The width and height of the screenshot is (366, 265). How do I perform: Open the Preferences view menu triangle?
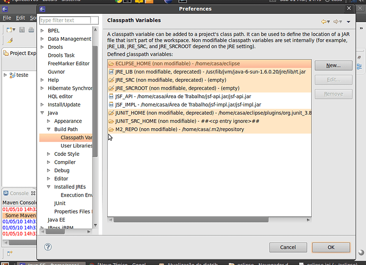(348, 22)
